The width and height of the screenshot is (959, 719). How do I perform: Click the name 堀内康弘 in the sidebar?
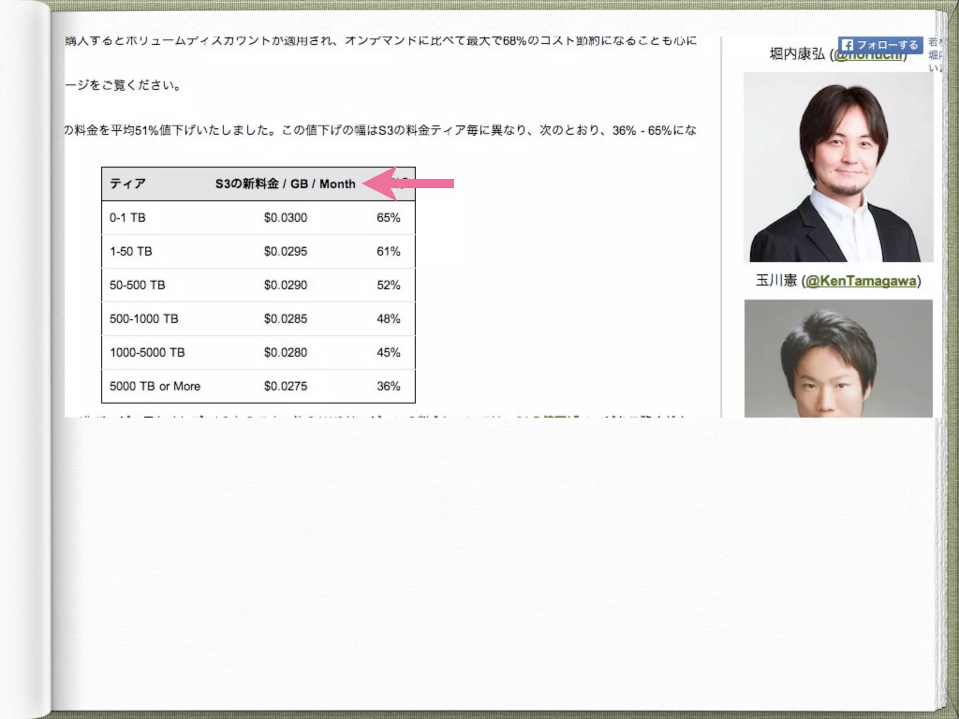pyautogui.click(x=797, y=55)
